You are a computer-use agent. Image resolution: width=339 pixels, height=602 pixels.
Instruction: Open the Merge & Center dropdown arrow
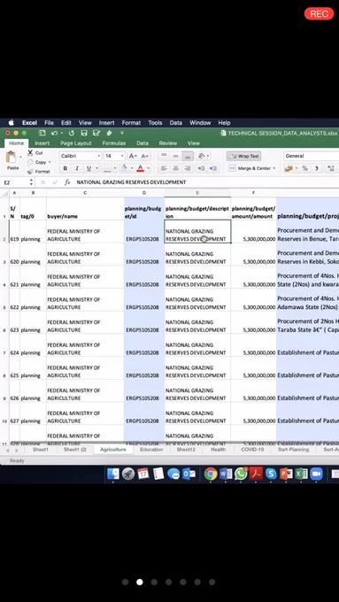pyautogui.click(x=274, y=168)
